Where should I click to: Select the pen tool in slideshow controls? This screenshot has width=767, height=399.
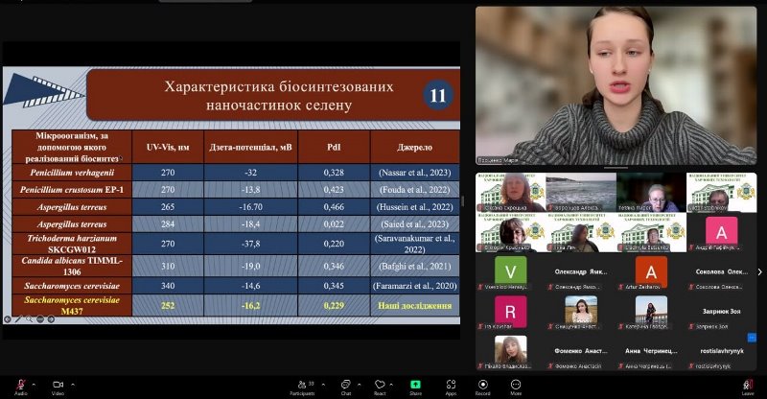pyautogui.click(x=18, y=319)
